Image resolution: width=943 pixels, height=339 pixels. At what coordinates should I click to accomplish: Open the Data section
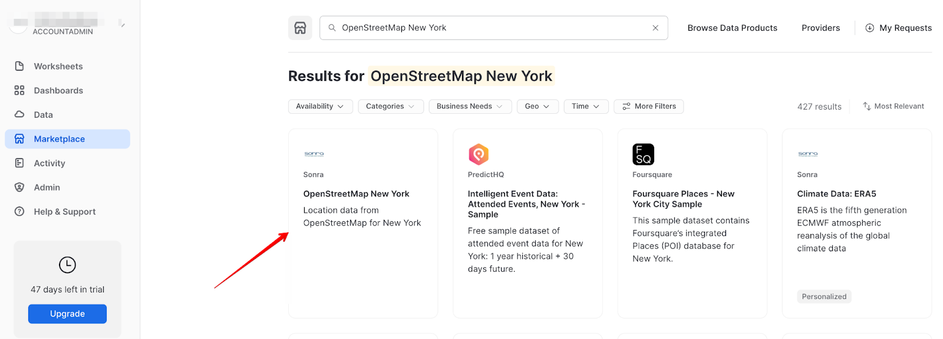click(x=67, y=114)
